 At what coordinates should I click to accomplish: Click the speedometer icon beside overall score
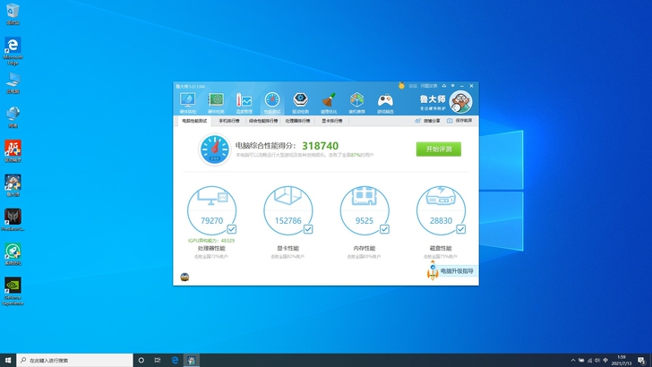215,149
